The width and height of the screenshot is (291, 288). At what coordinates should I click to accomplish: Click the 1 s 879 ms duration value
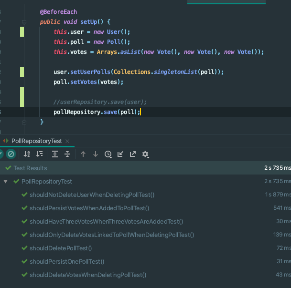click(x=278, y=195)
